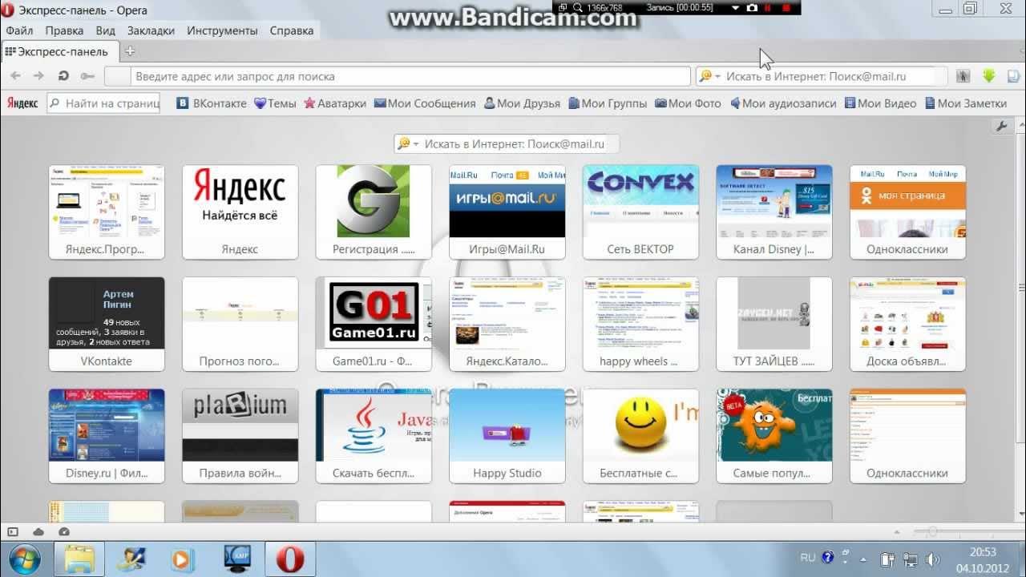Viewport: 1026px width, 577px height.
Task: Click the Opera Link cloud icon
Action: coord(38,531)
